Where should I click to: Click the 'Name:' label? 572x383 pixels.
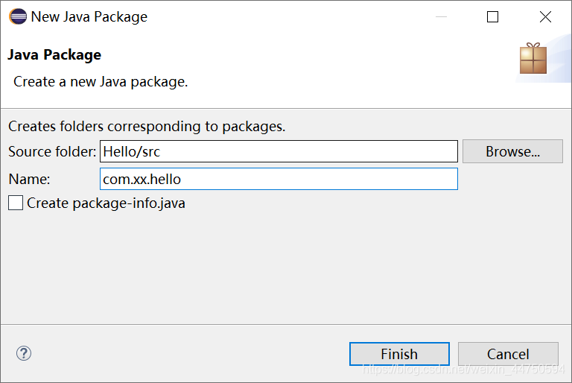pyautogui.click(x=29, y=179)
